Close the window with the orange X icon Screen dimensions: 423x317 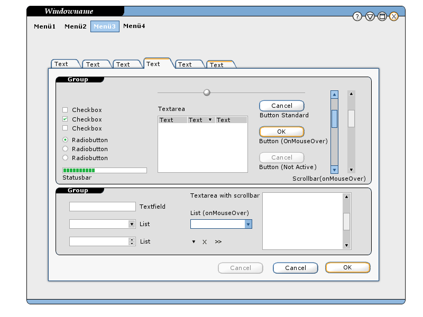coord(394,17)
